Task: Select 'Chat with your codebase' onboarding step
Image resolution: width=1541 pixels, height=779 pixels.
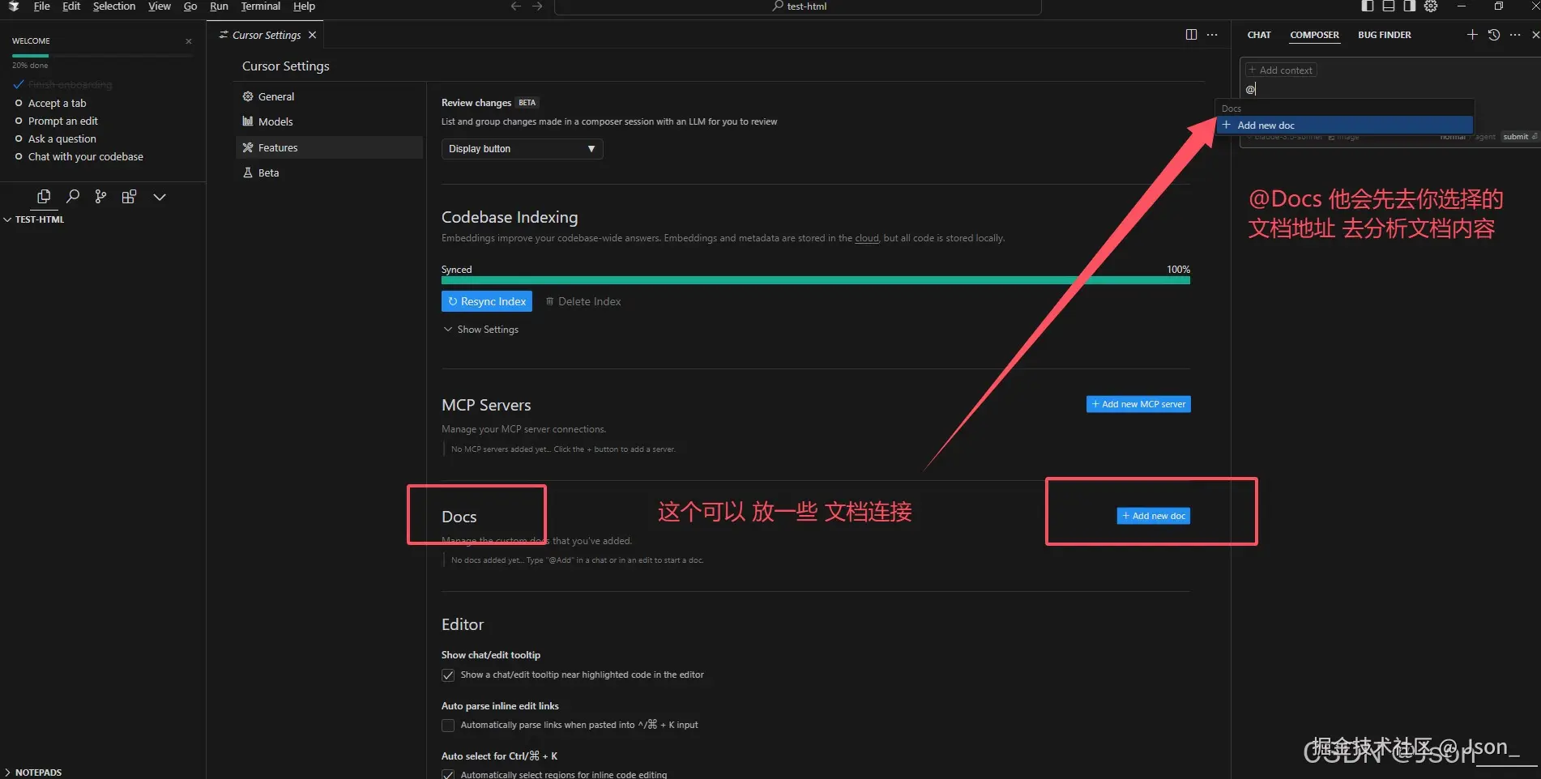Action: tap(86, 156)
